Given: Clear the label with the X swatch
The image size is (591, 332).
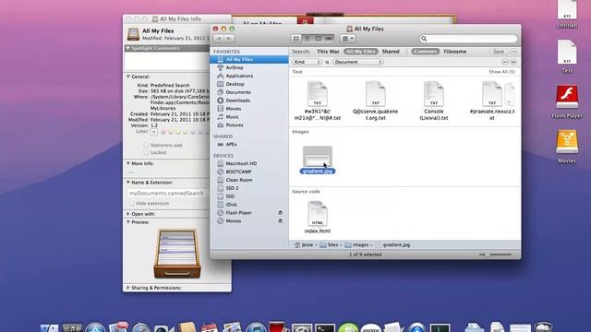Looking at the screenshot, I should (x=154, y=132).
